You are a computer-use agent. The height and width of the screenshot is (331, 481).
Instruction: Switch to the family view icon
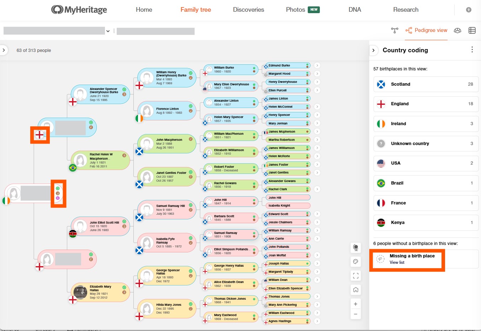point(395,31)
